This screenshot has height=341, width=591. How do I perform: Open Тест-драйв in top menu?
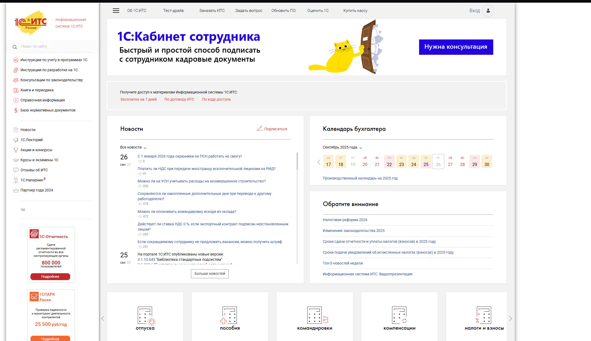point(173,11)
